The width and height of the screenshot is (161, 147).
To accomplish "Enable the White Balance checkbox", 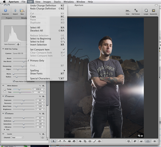I will (6, 86).
